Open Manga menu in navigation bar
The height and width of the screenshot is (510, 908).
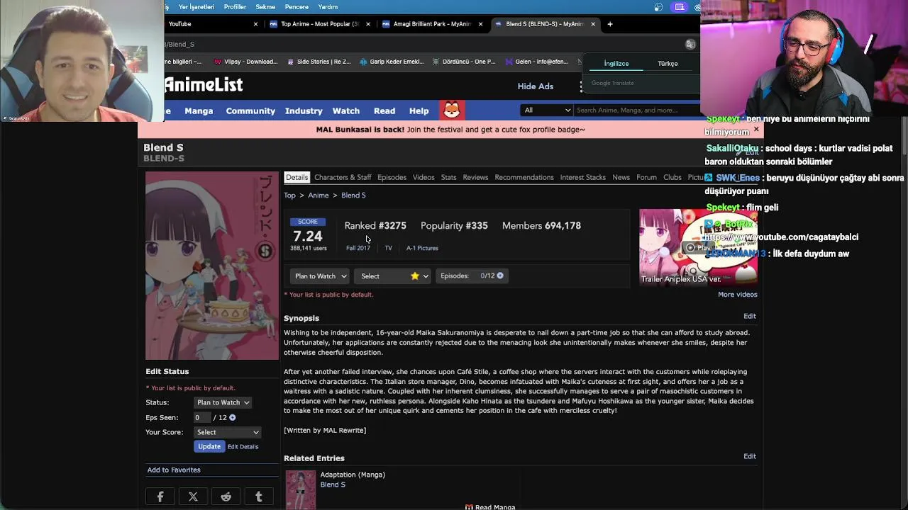199,111
